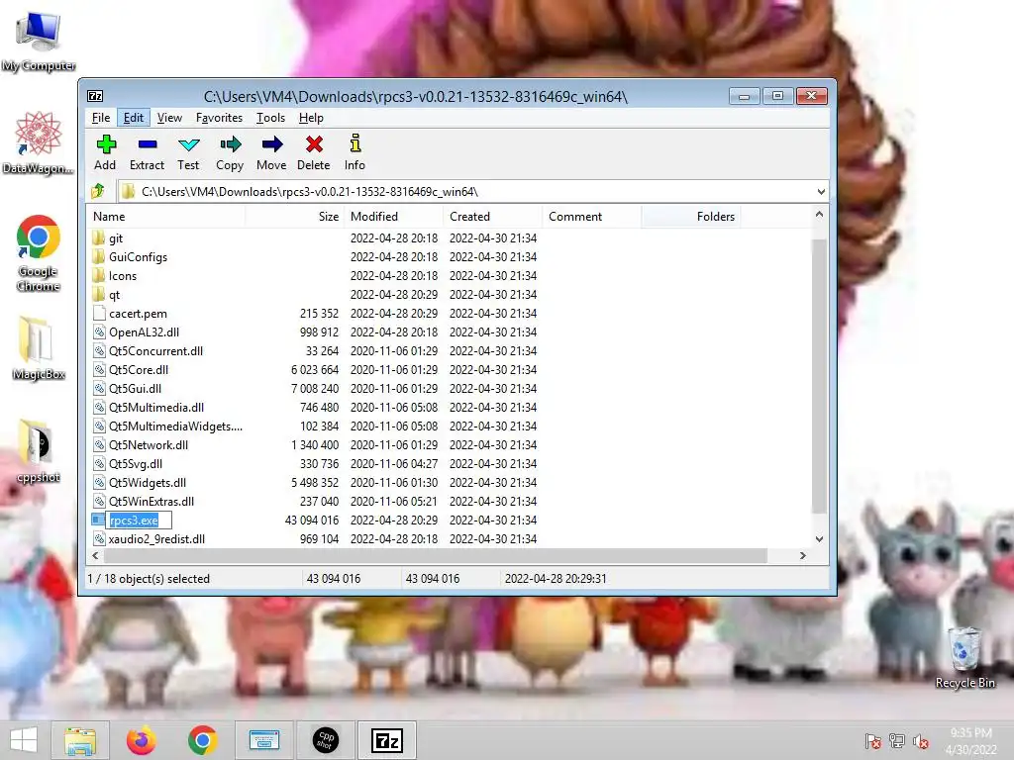Open the Recycle Bin
Screen dimensions: 1014x760
pyautogui.click(x=964, y=658)
